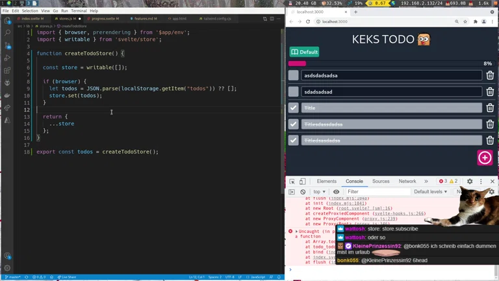Screen dimensions: 499x281
Task: Check the 'sdadsadsad' todo checkbox
Action: click(294, 92)
